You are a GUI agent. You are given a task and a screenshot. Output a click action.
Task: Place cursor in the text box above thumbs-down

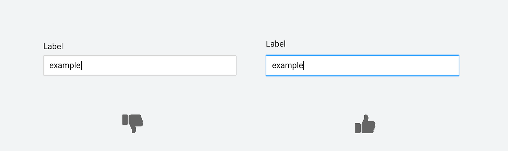(x=140, y=65)
